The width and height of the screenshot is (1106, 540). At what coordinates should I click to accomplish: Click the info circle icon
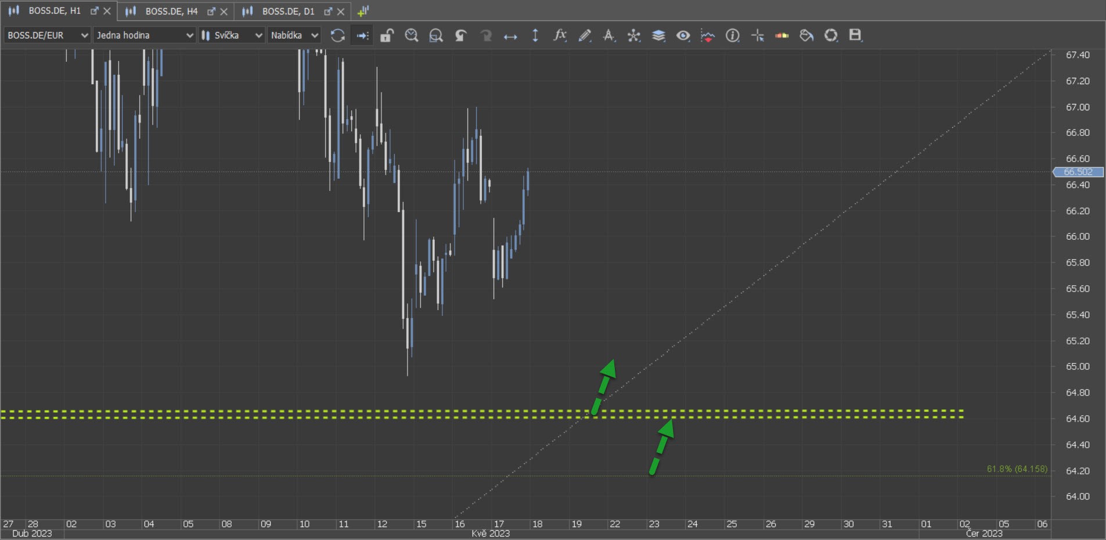coord(733,35)
